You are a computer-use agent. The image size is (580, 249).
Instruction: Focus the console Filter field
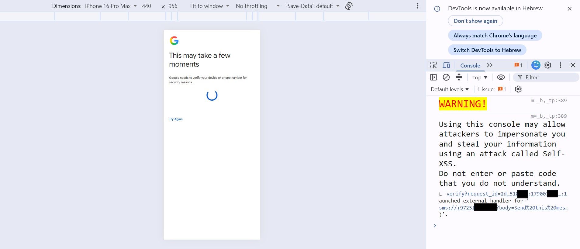click(x=546, y=78)
